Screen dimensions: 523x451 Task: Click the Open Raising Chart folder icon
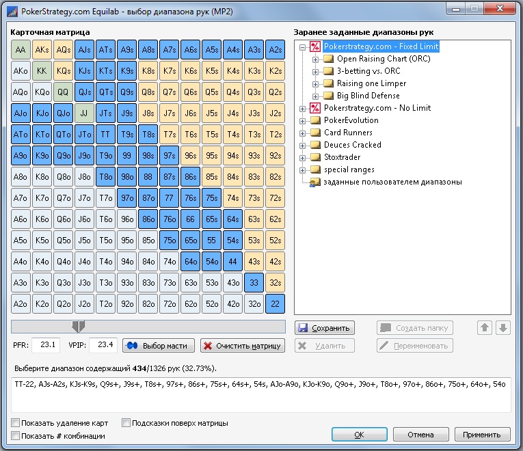coord(329,59)
